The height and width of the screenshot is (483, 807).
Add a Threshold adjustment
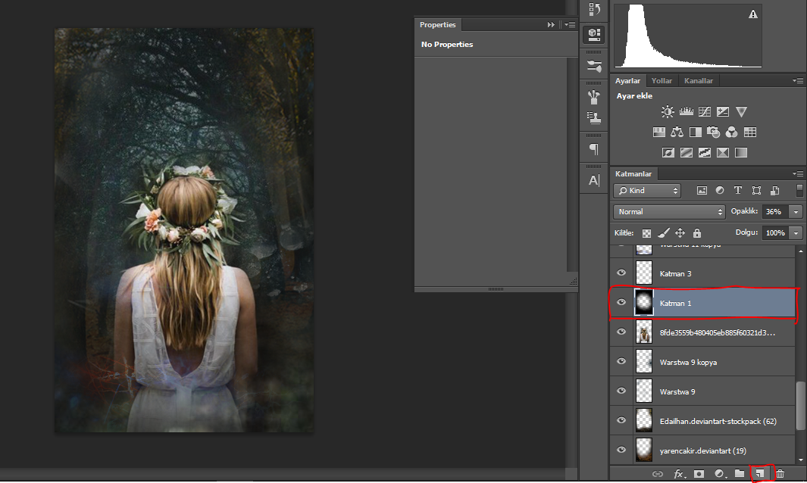(705, 152)
